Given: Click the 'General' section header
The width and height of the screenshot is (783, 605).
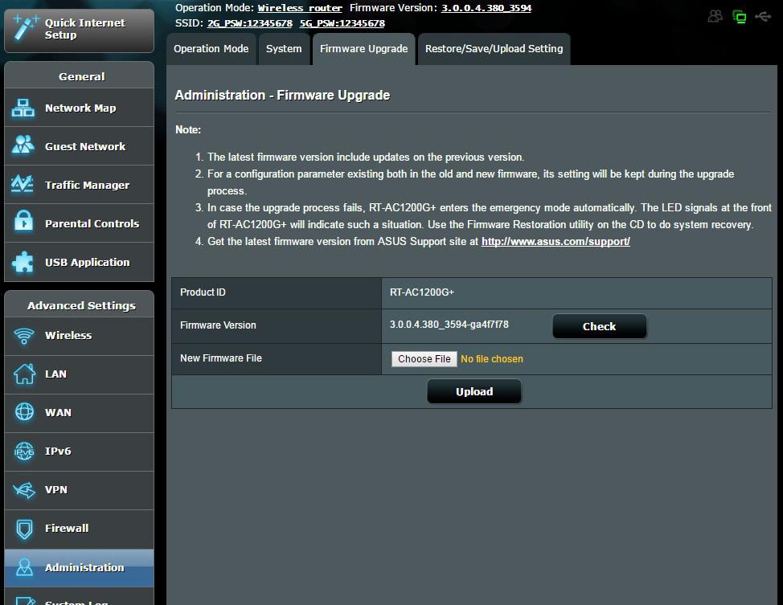Looking at the screenshot, I should (x=81, y=76).
